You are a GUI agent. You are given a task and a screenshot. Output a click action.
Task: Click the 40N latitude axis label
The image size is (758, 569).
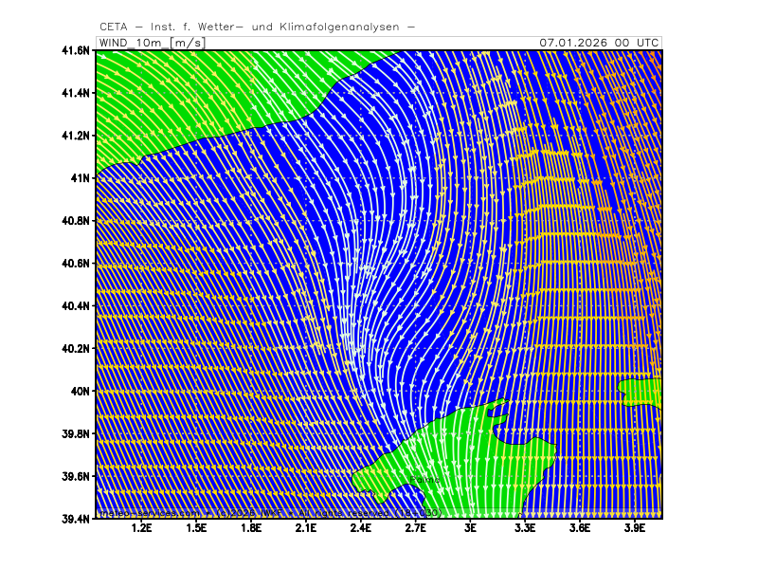(80, 391)
